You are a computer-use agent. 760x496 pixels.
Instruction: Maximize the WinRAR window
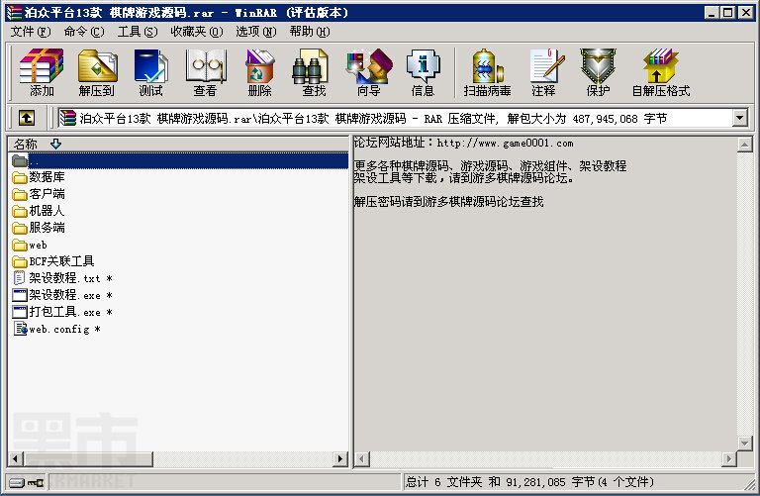click(727, 13)
